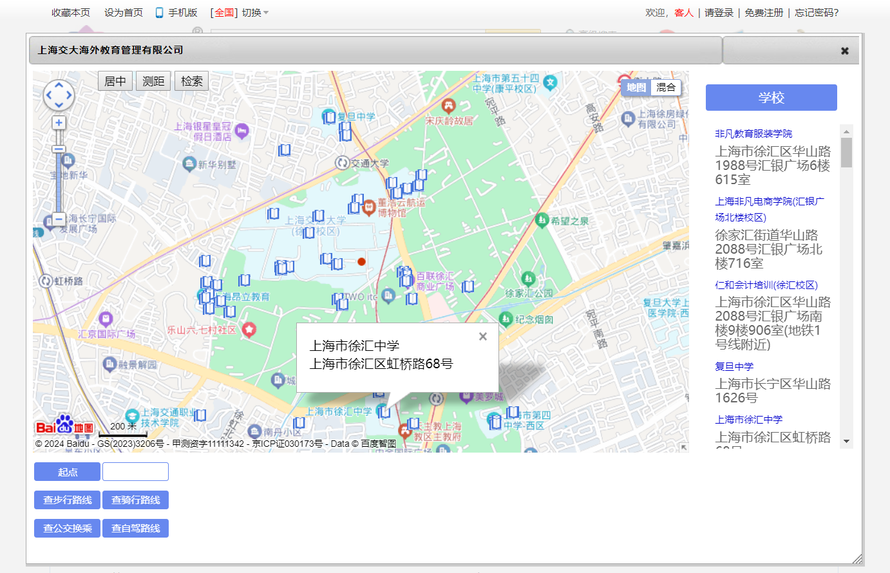Switch map to 混合 hybrid view
Viewport: 890px width, 573px height.
point(665,88)
